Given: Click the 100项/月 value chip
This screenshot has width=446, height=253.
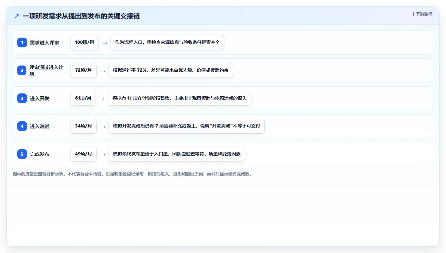Looking at the screenshot, I should (x=85, y=42).
